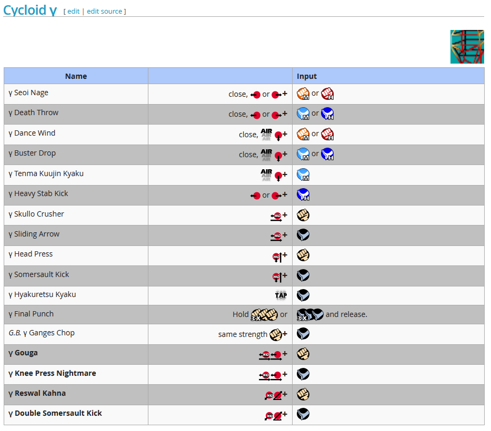Select the forward direction icon in Death Throw row
Screen dimensions: 491x431
pos(277,115)
